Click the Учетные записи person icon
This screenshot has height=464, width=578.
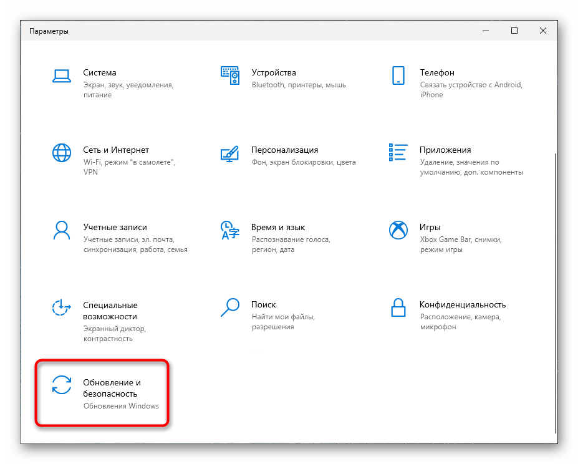coord(62,230)
